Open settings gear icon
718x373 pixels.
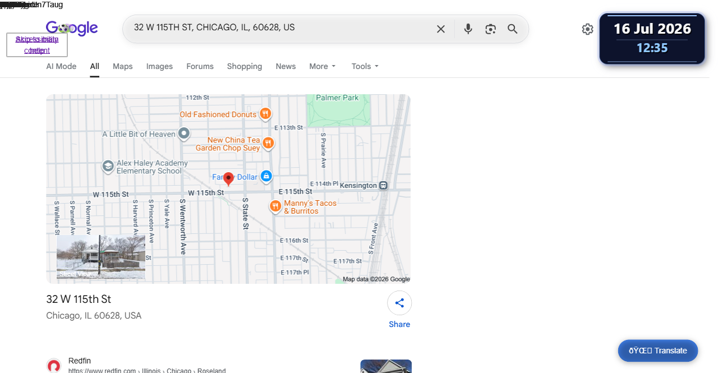point(587,29)
